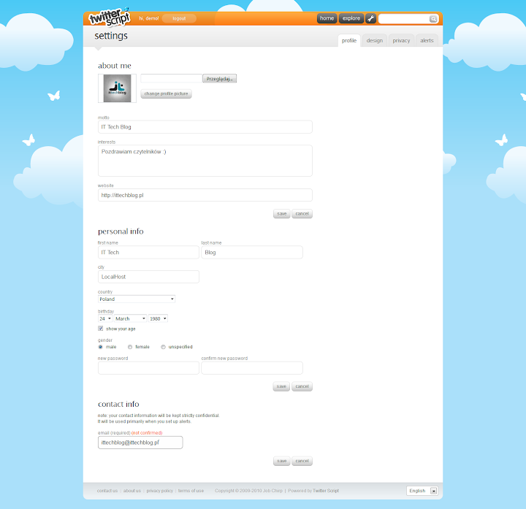Image resolution: width=526 pixels, height=509 pixels.
Task: Cancel the about me changes
Action: coord(302,213)
